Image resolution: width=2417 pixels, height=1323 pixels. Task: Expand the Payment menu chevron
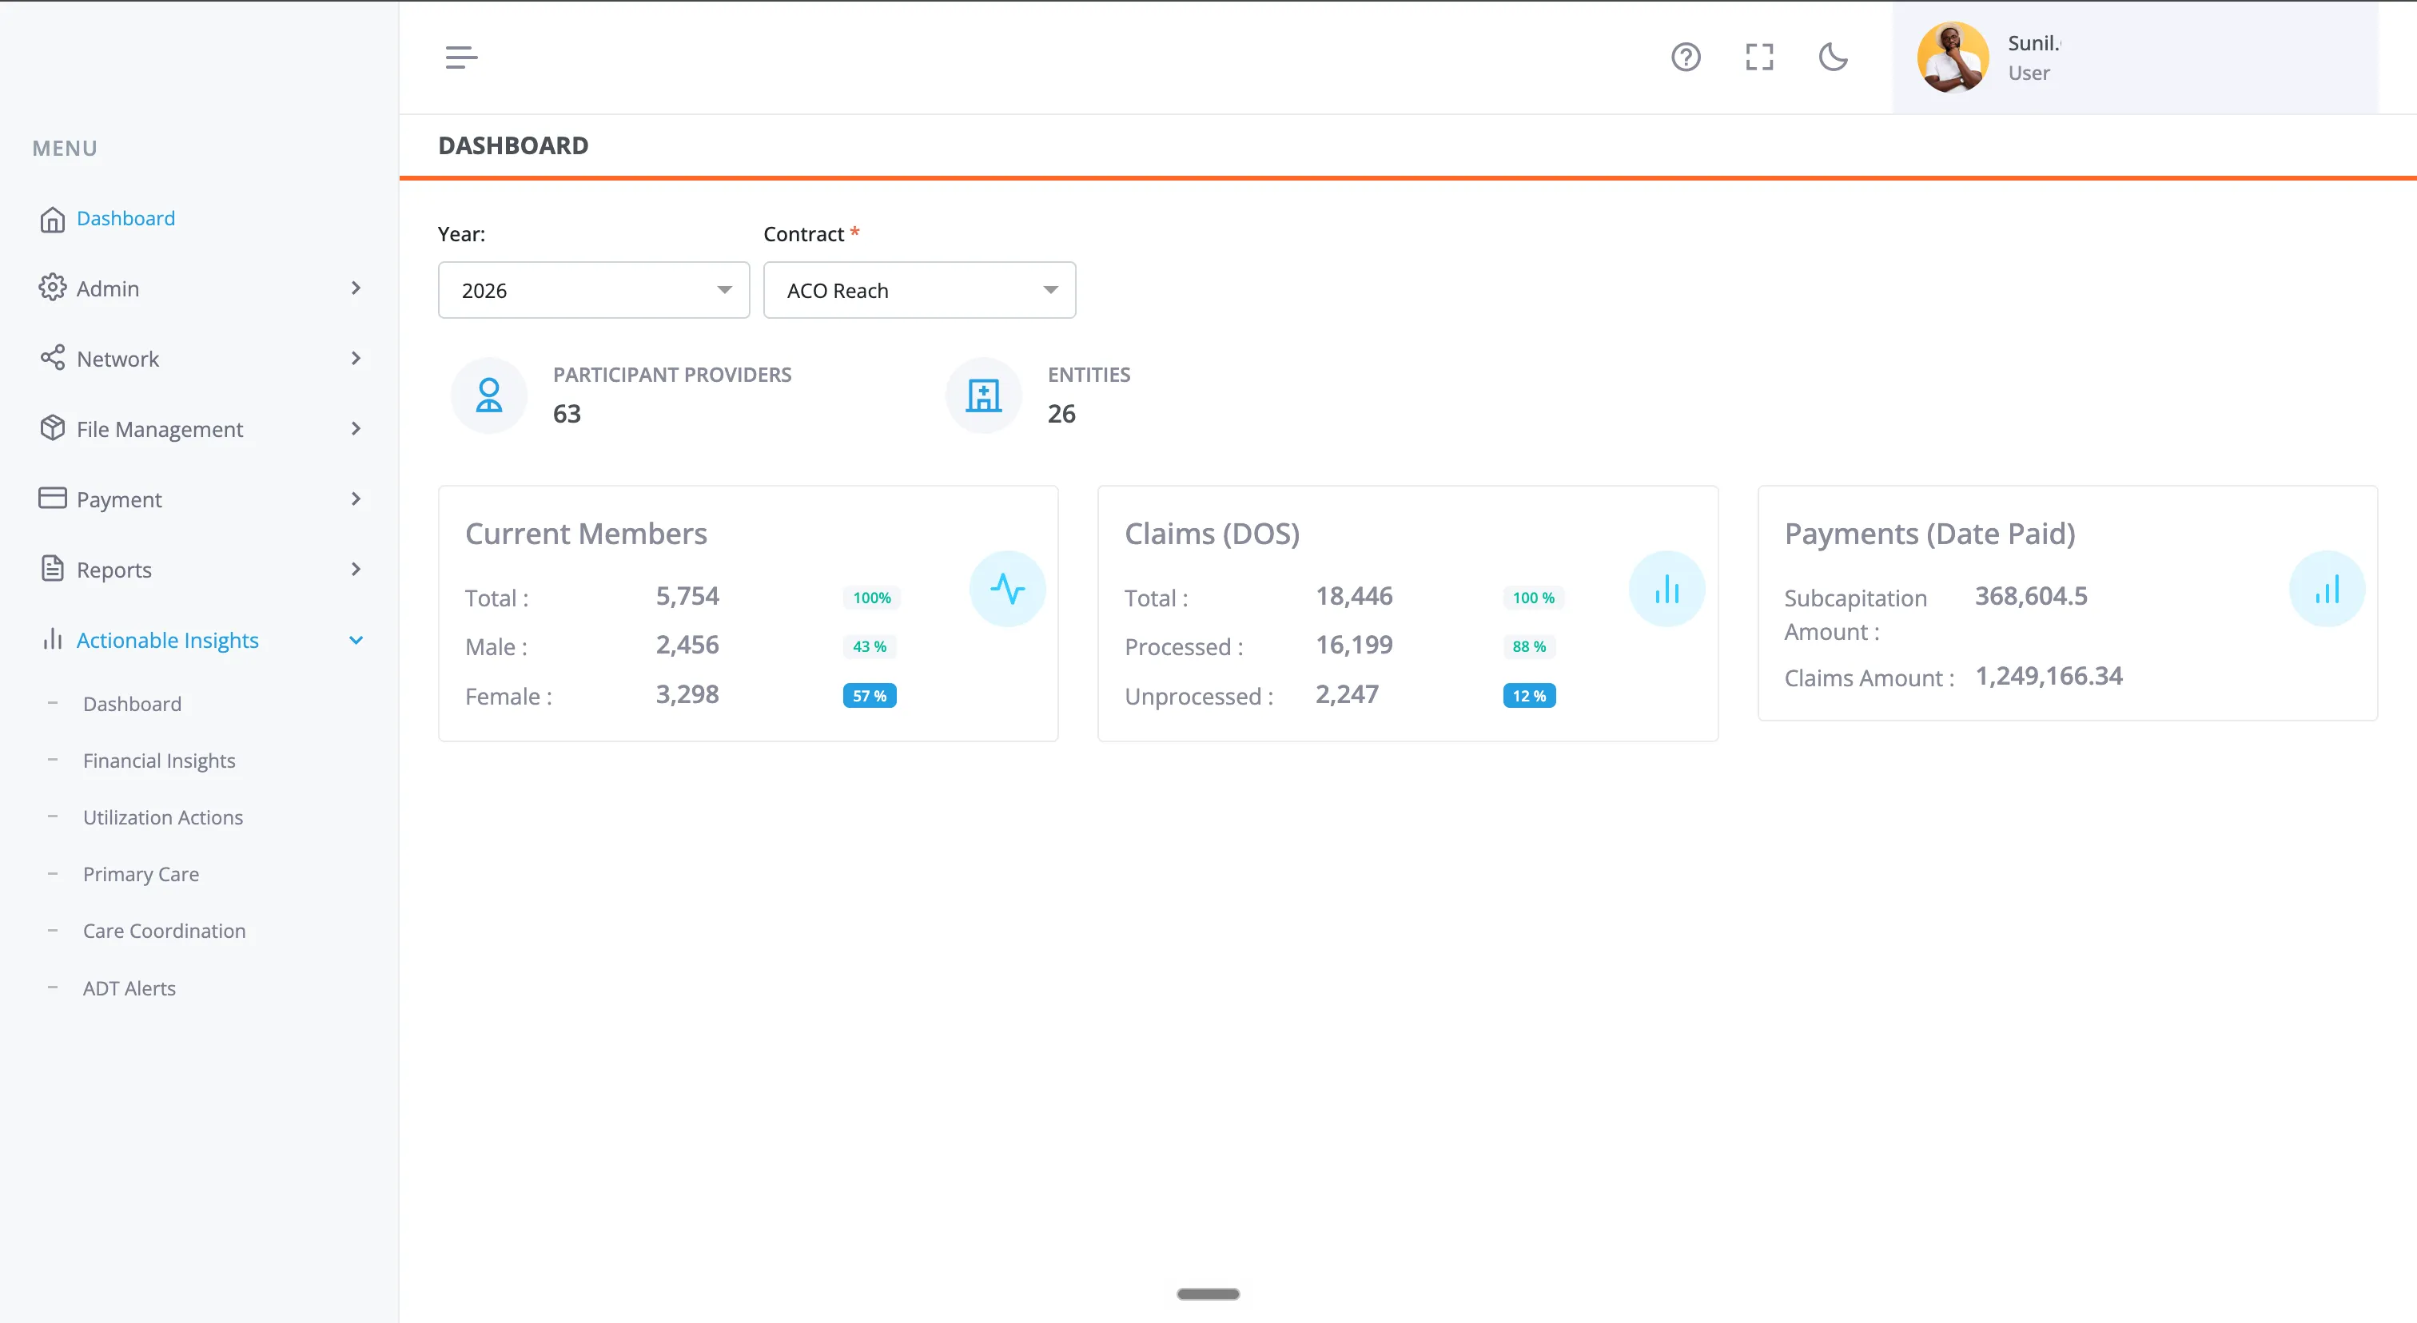click(x=356, y=499)
